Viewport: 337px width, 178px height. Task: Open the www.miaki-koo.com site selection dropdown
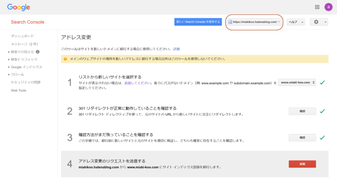[x=297, y=82]
